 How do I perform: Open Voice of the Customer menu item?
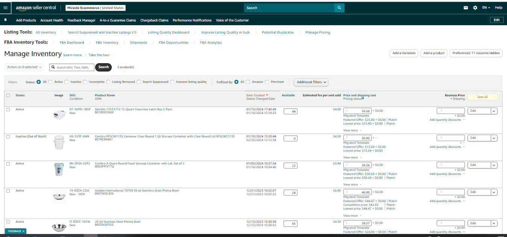pyautogui.click(x=232, y=20)
